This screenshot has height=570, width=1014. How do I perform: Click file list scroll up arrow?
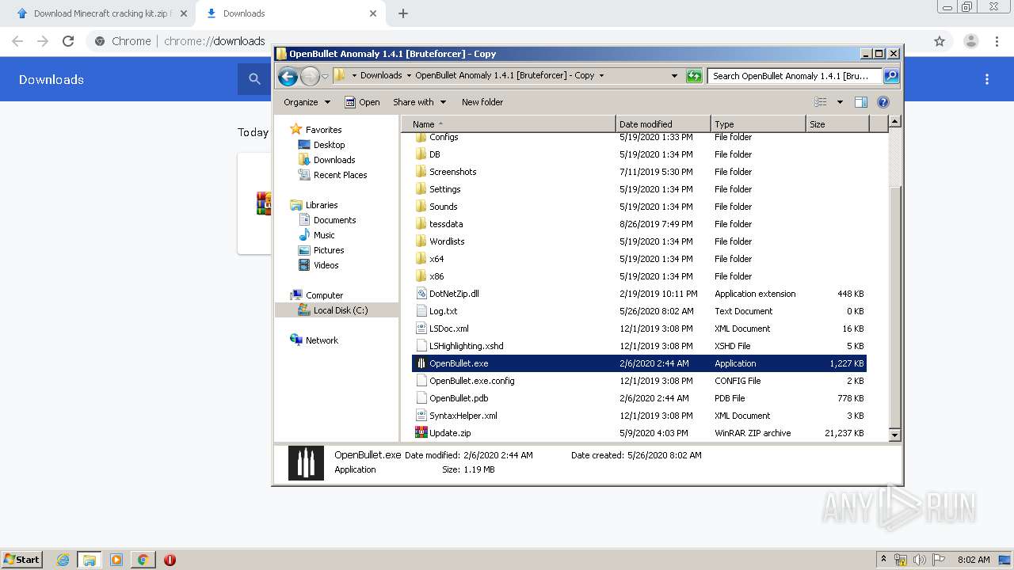[x=894, y=122]
